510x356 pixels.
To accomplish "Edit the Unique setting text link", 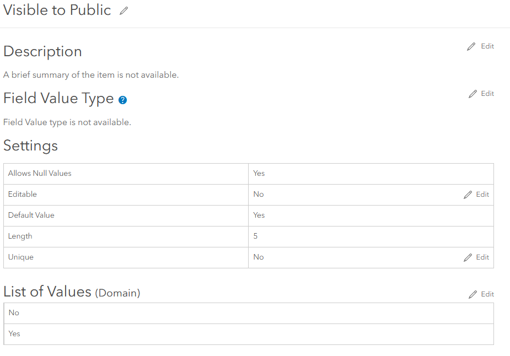I will [x=482, y=257].
